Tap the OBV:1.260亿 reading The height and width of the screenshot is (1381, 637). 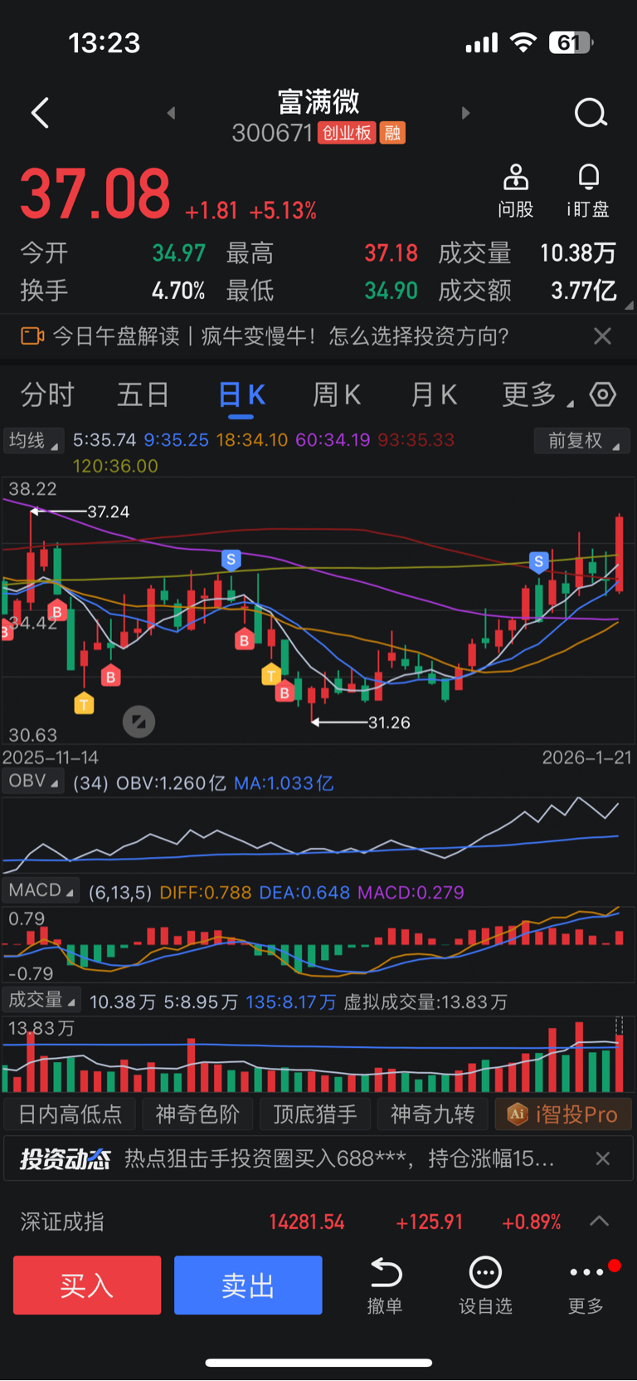click(171, 783)
